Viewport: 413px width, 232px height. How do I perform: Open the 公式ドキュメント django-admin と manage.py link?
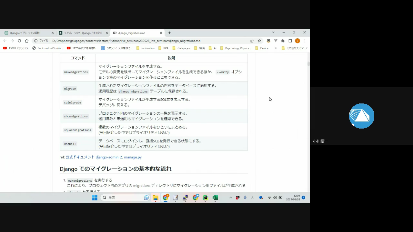[x=104, y=157]
